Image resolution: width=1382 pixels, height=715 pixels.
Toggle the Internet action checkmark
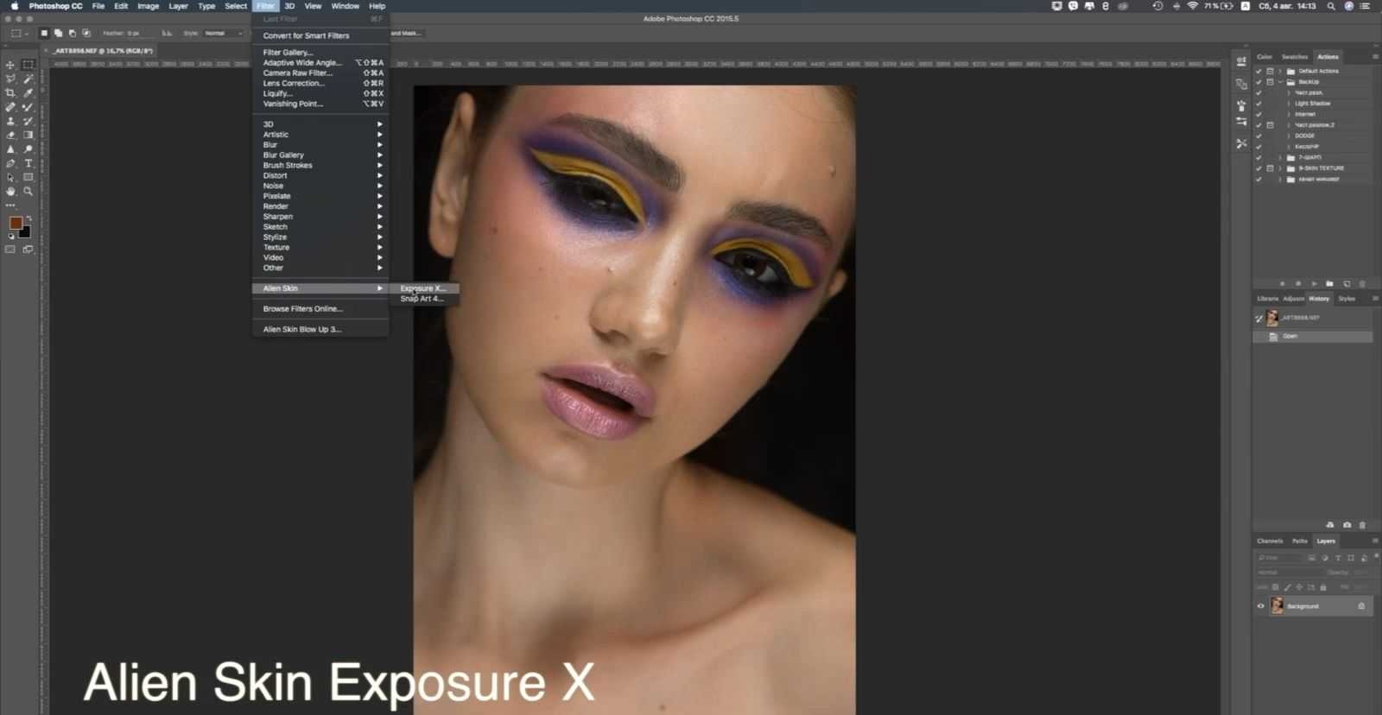pos(1258,114)
